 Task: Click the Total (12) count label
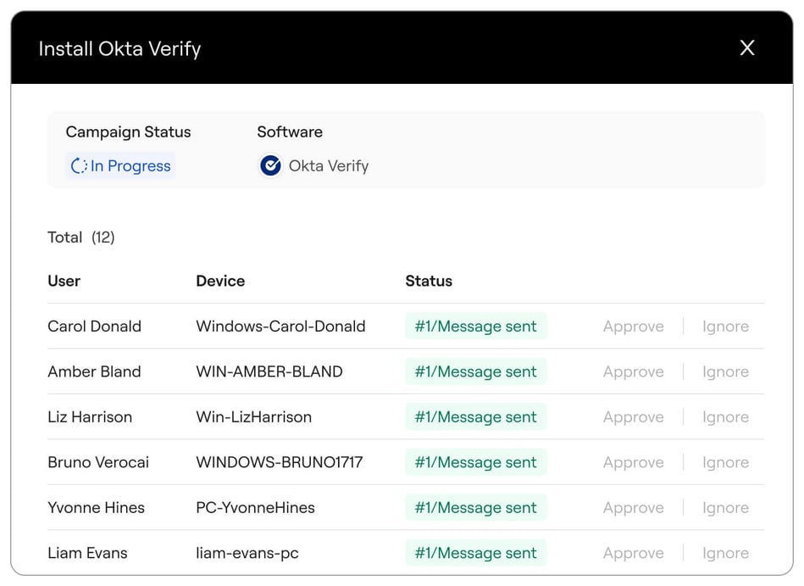[81, 237]
